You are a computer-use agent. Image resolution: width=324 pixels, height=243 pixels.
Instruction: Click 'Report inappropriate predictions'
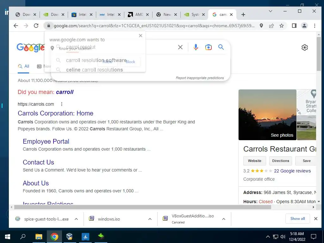(200, 78)
